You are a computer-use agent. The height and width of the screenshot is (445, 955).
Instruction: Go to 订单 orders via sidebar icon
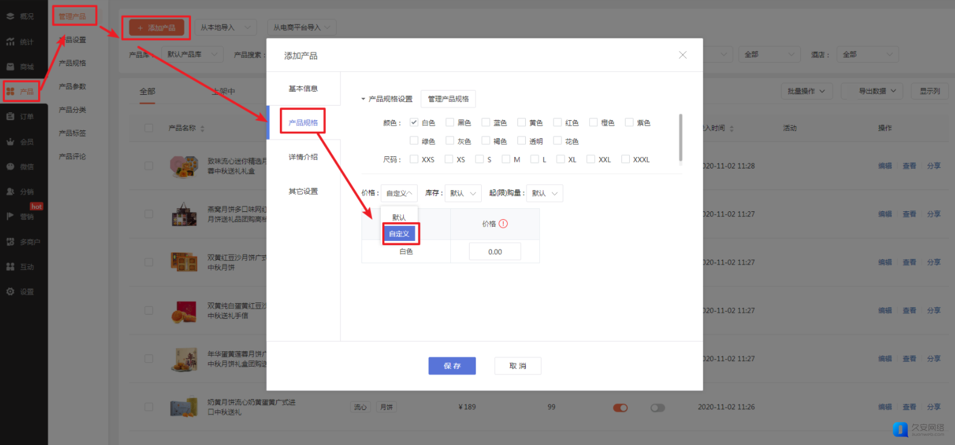(10, 117)
